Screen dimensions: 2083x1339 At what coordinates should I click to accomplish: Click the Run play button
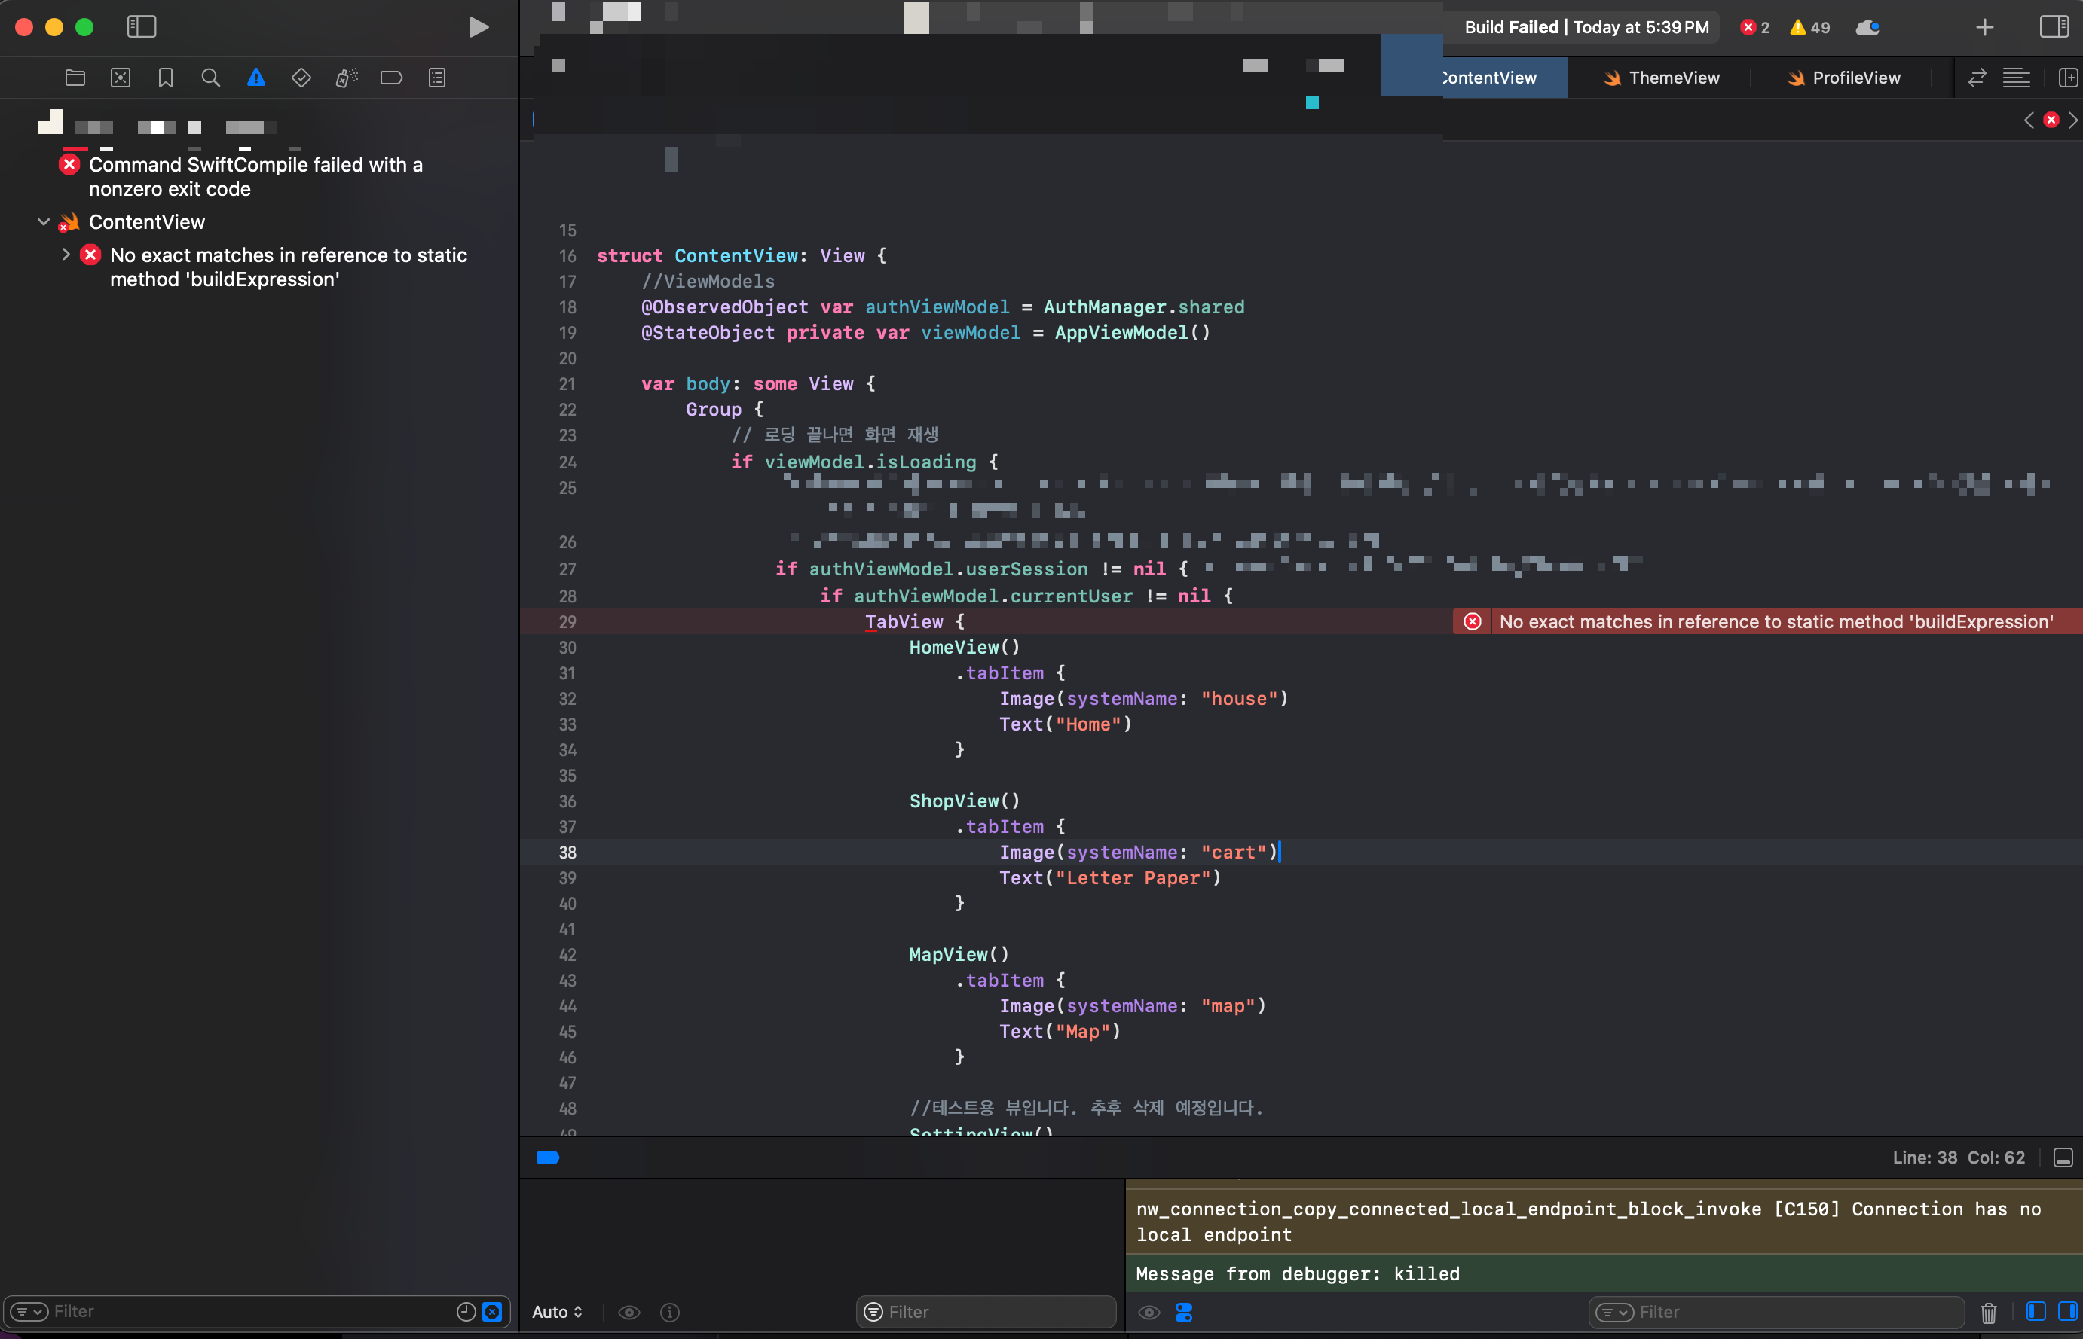coord(478,27)
